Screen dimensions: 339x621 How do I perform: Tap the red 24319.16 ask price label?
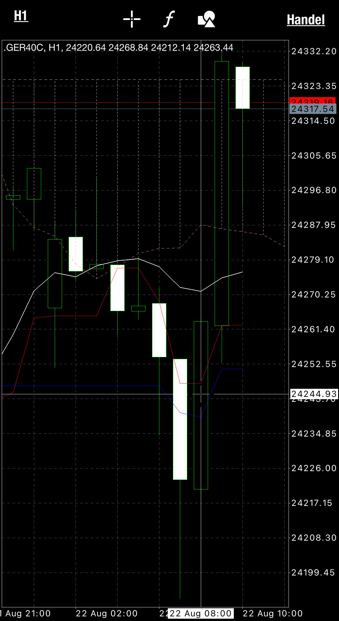coord(312,100)
